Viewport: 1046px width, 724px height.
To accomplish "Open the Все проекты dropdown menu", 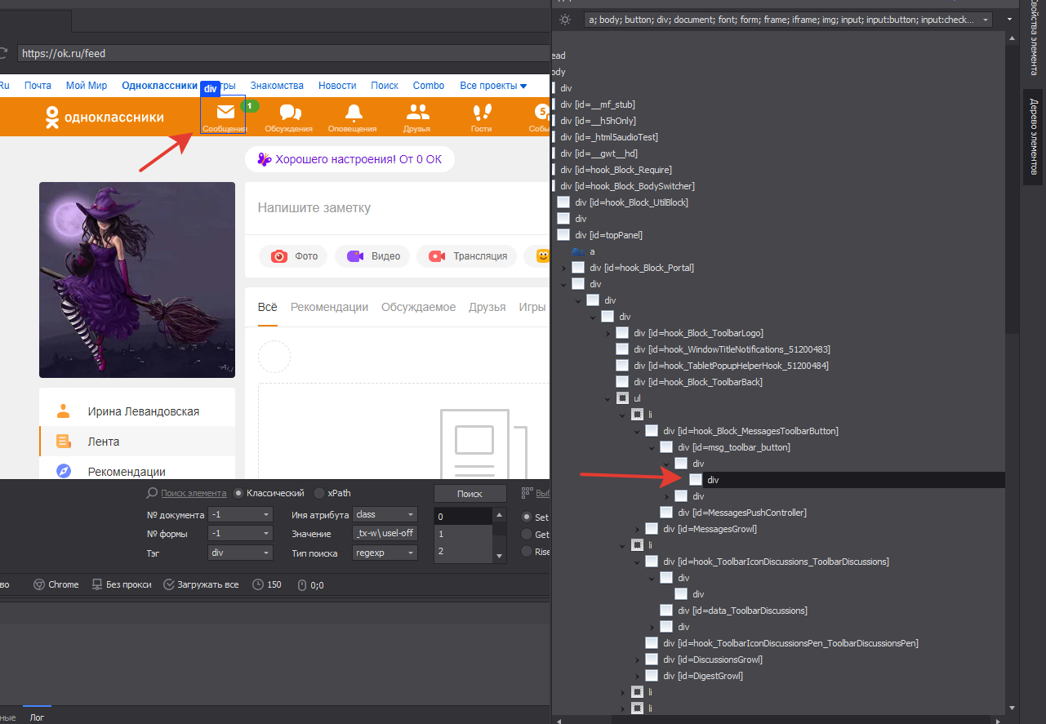I will [493, 86].
